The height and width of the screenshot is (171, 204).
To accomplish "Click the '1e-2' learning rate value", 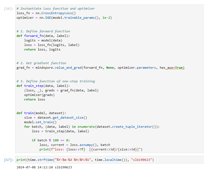I will (106, 18).
